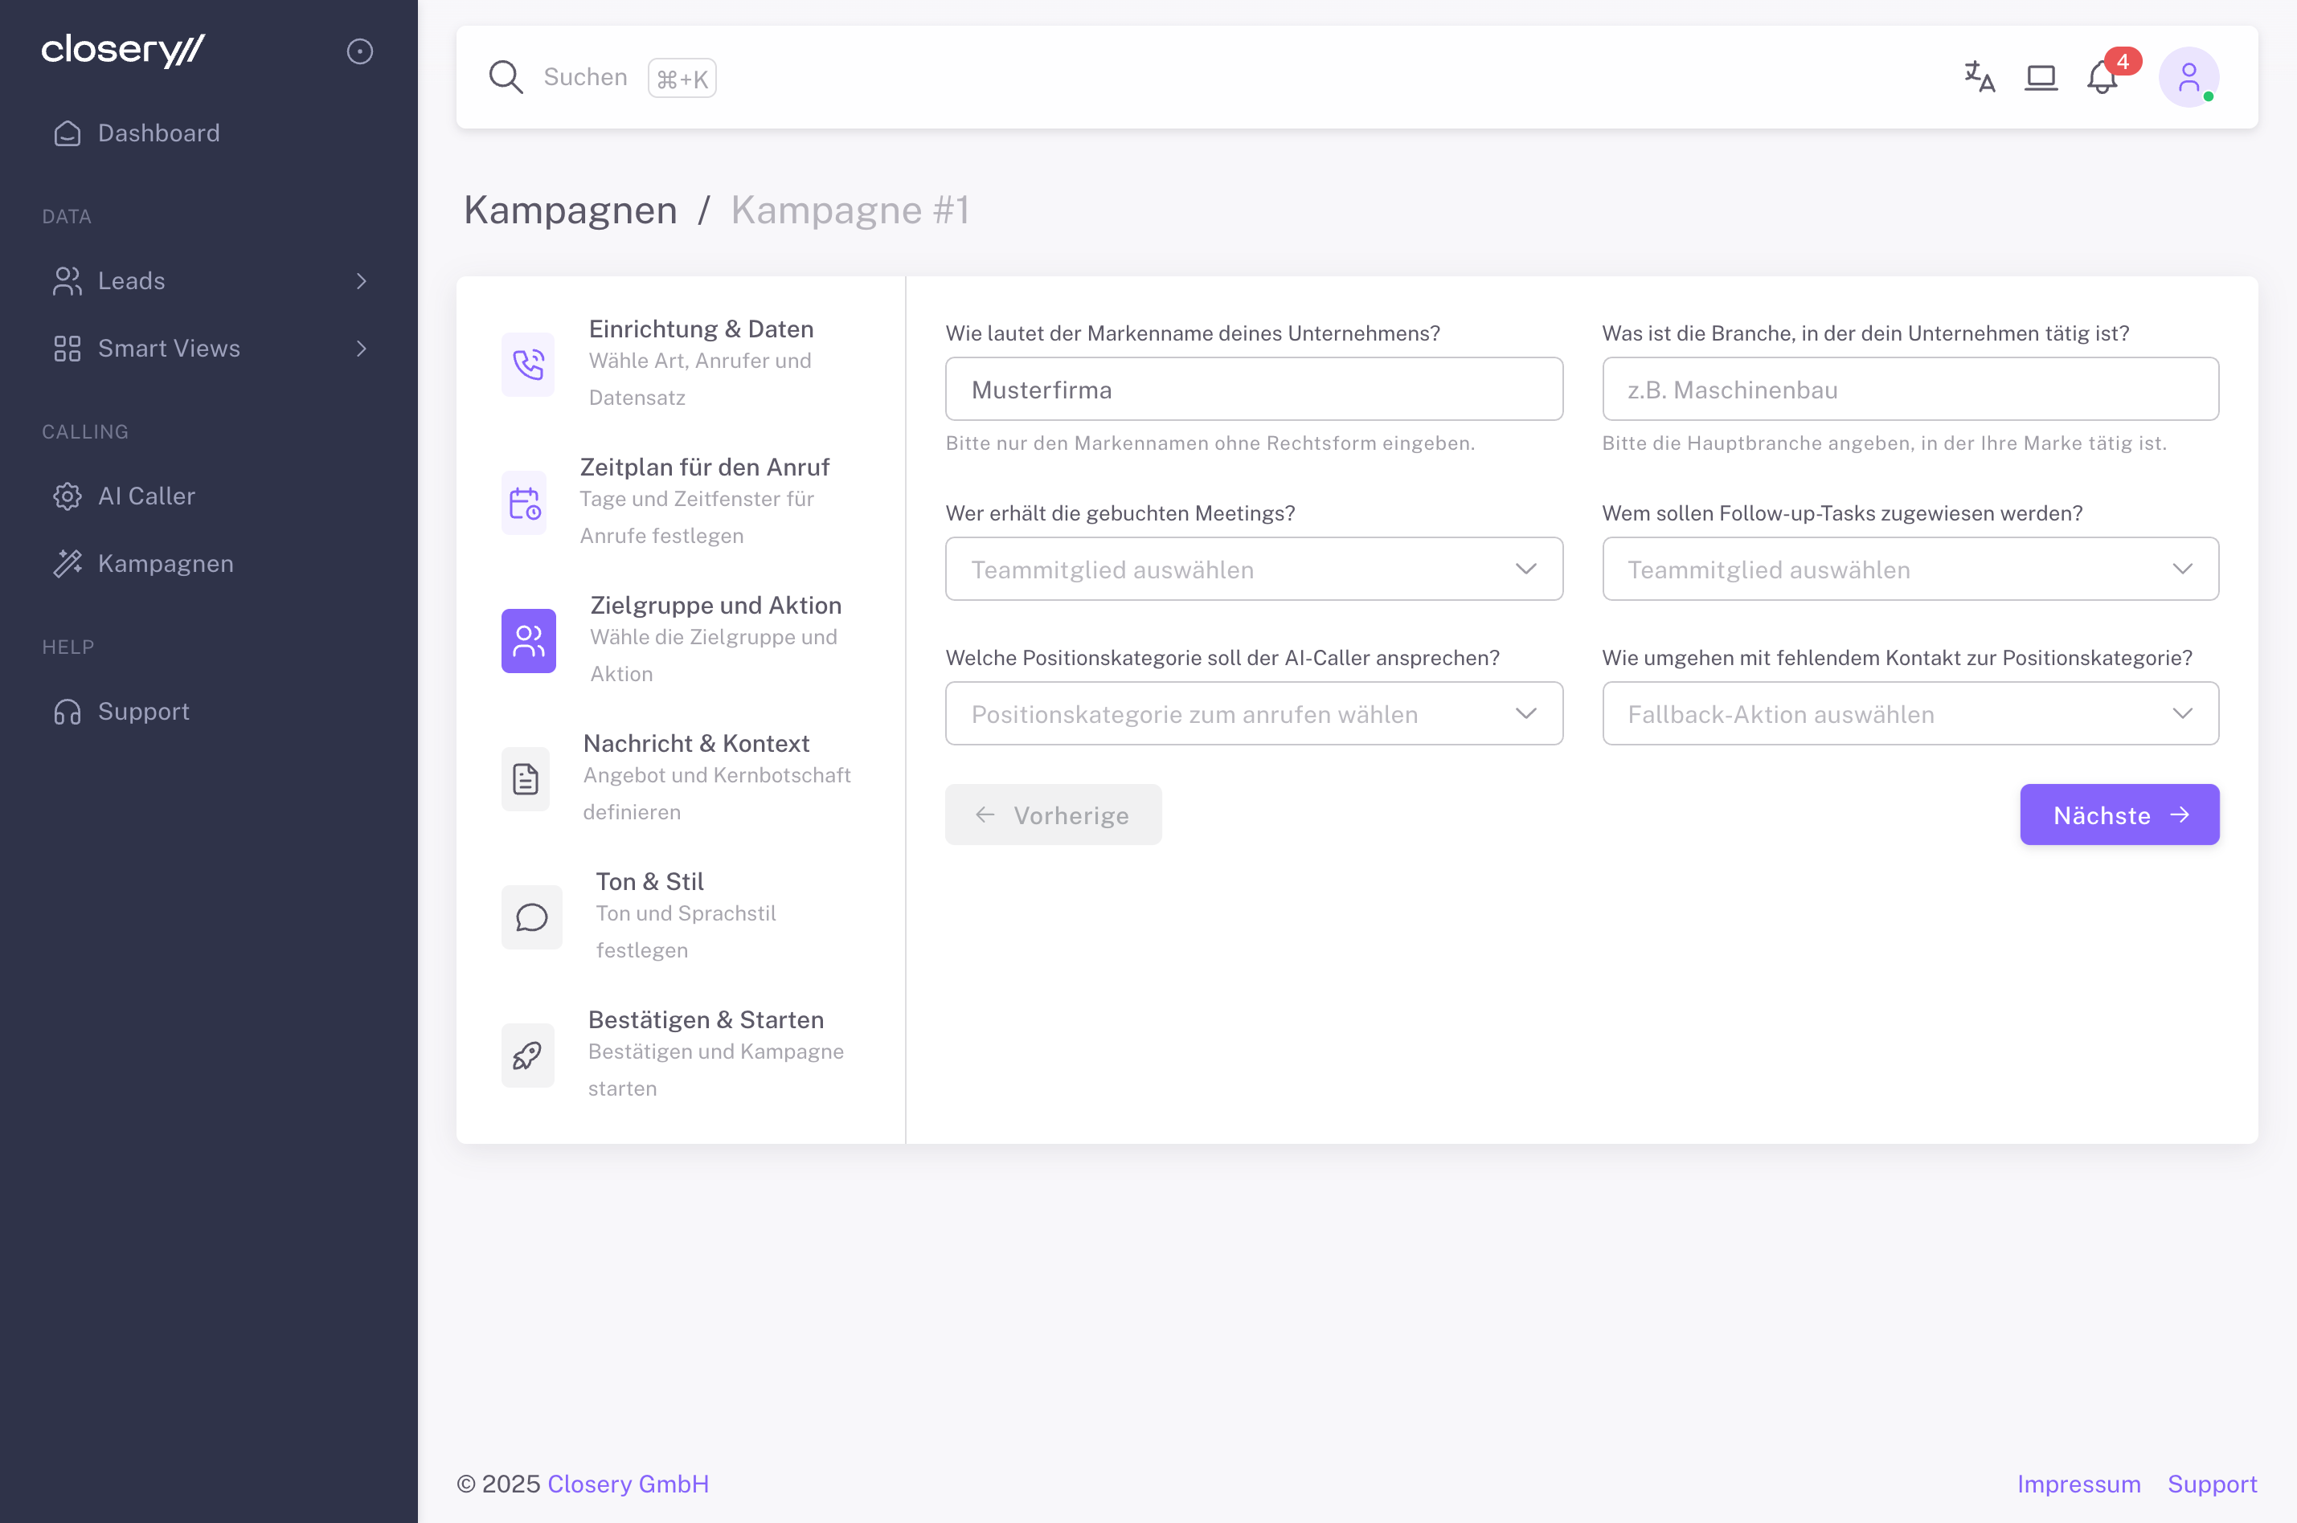Viewport: 2297px width, 1523px height.
Task: Open the Positionskategorie zum anrufen dropdown
Action: (1252, 714)
